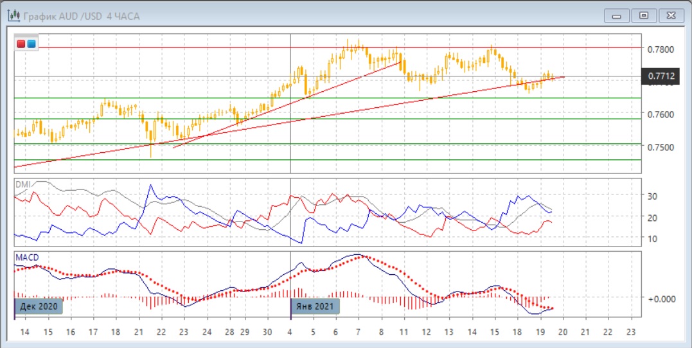This screenshot has width=692, height=348.
Task: Click the Янв 2021 month marker
Action: (x=315, y=306)
